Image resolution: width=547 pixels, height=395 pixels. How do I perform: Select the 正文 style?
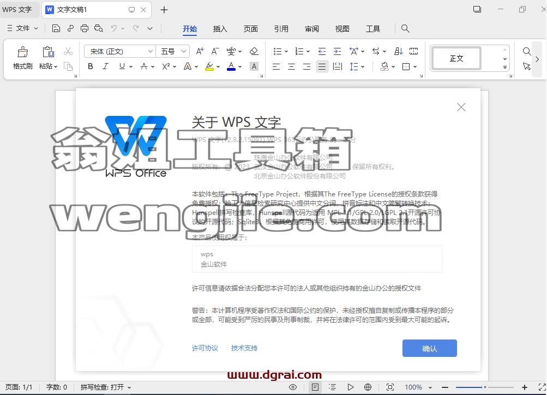coord(456,58)
